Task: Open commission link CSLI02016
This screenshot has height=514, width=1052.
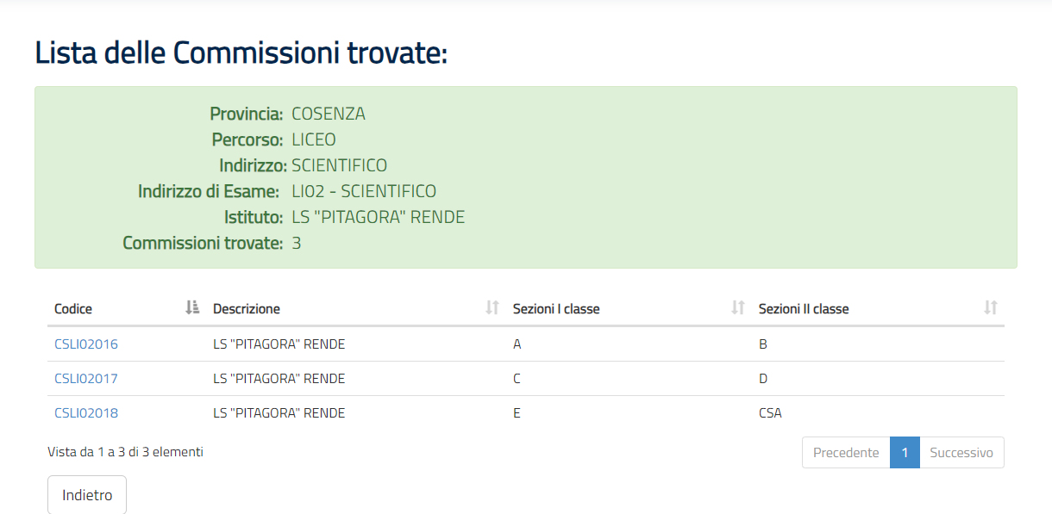Action: coord(86,344)
